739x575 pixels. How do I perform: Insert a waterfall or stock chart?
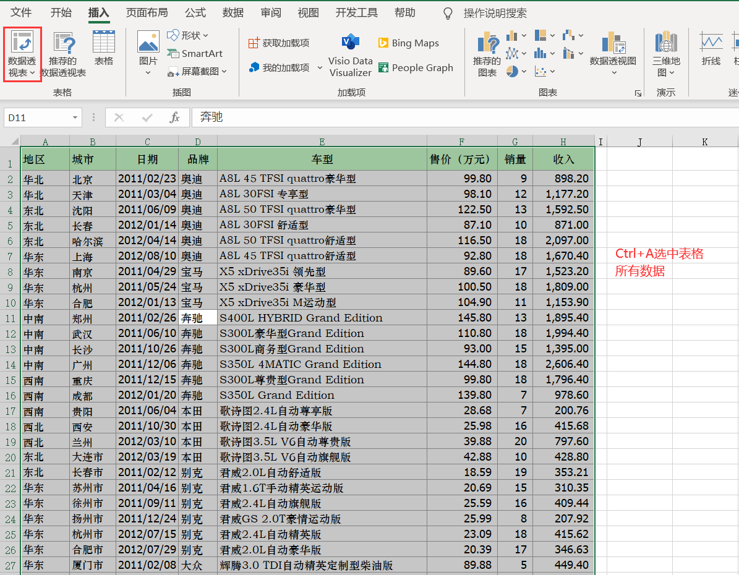click(x=568, y=35)
